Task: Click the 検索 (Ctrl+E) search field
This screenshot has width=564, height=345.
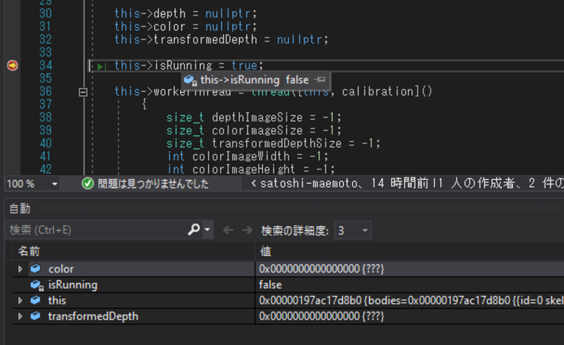Action: point(95,230)
